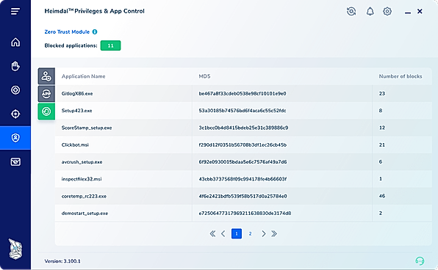The height and width of the screenshot is (270, 438).
Task: Select the GitlogX86.exe row
Action: (x=243, y=93)
